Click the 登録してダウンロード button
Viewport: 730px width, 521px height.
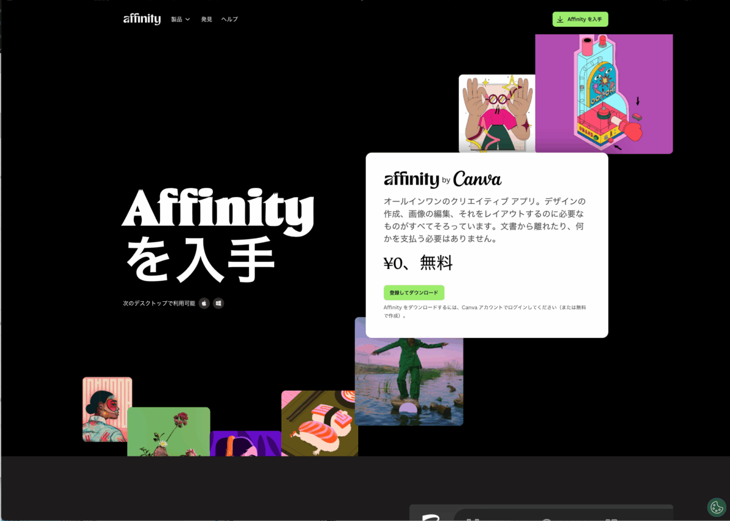click(414, 293)
